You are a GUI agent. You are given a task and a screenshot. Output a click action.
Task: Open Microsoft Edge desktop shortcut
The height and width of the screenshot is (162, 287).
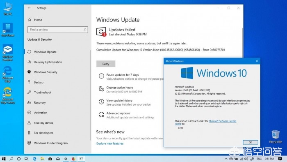click(7, 74)
